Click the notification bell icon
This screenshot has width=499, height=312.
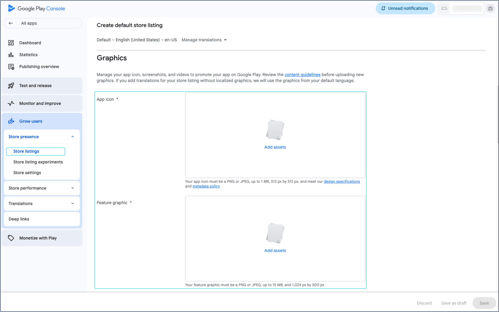tap(383, 8)
